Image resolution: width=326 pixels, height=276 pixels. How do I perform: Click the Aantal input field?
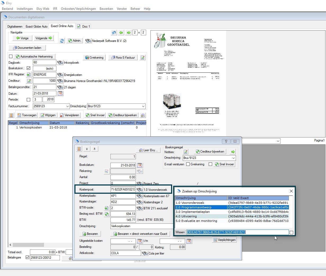[x=123, y=177]
